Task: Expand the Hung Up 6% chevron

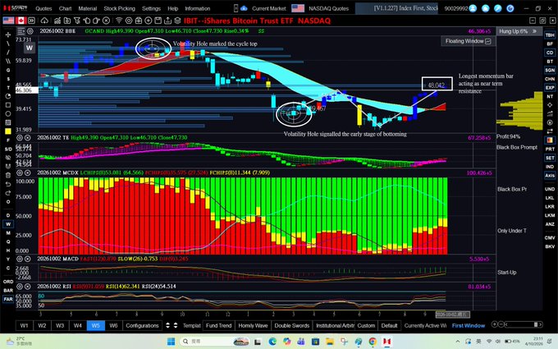Action: tap(534, 31)
